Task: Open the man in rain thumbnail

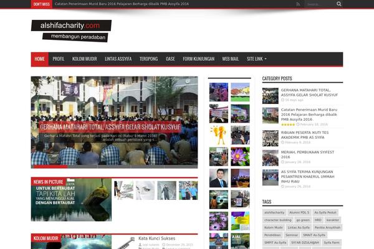Action: click(166, 190)
